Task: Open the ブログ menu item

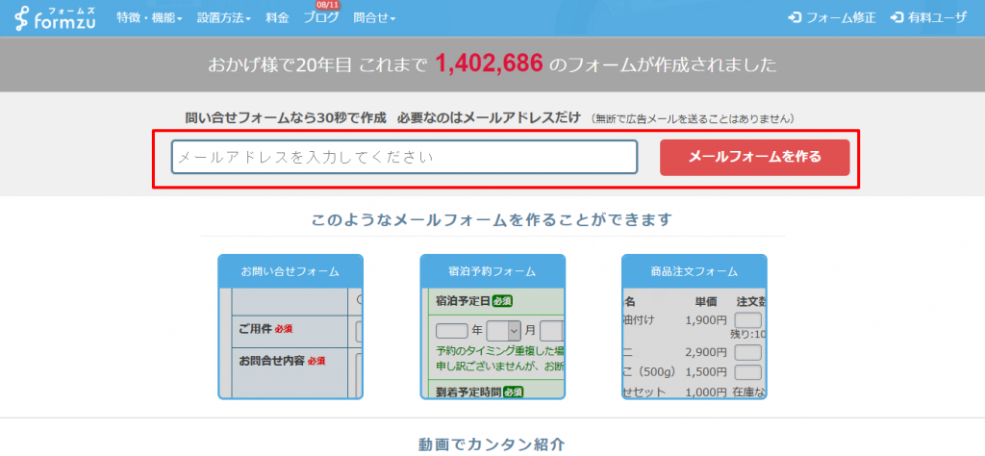Action: pos(320,18)
